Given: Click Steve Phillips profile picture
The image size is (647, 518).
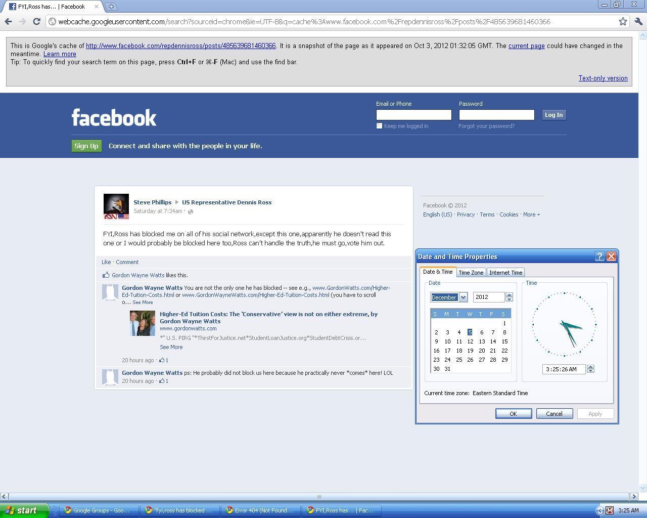Looking at the screenshot, I should [116, 206].
